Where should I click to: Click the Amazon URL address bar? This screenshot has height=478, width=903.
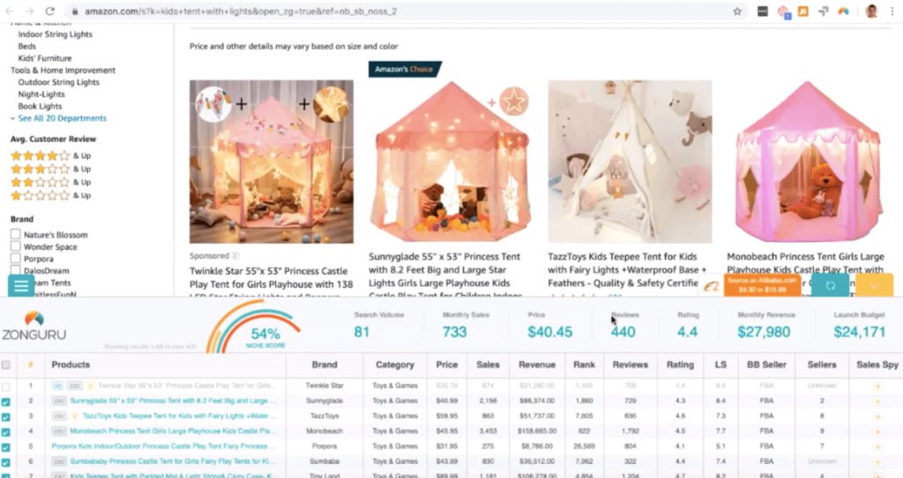[x=403, y=11]
